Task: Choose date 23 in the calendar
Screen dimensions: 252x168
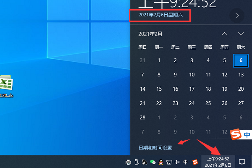Action: pyautogui.click(x=175, y=103)
